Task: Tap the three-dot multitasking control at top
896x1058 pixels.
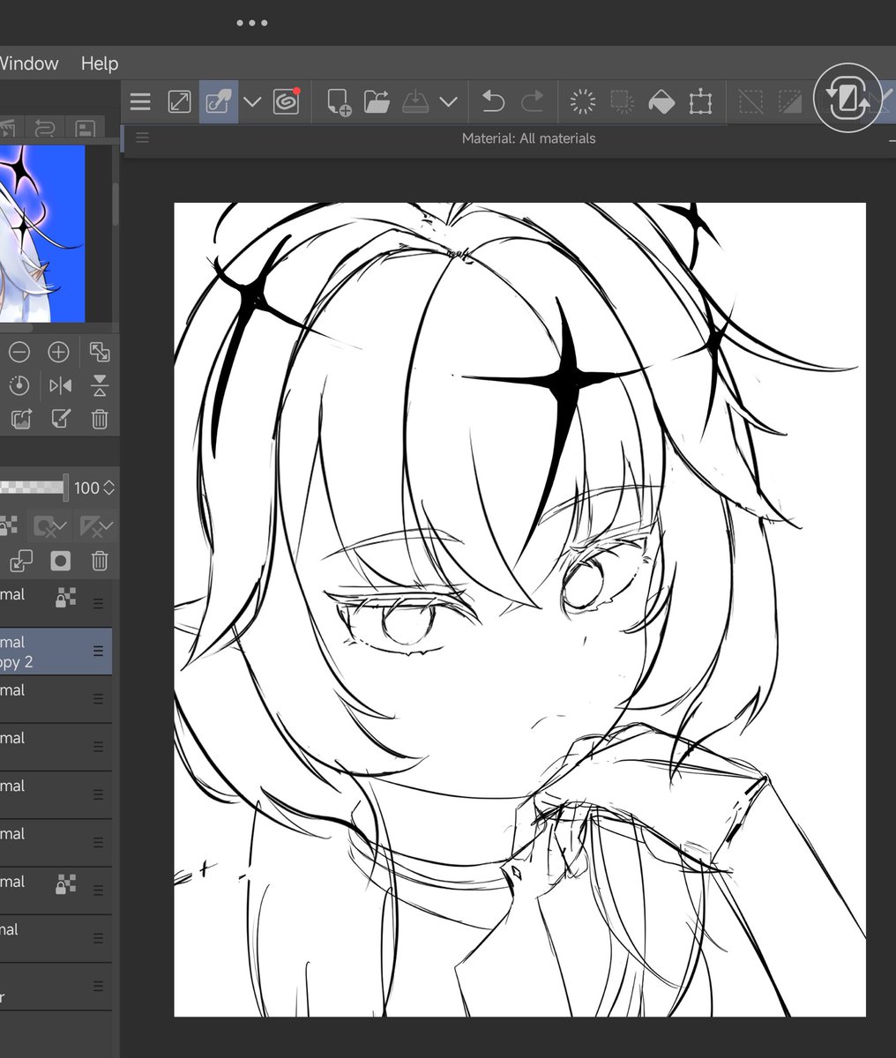Action: [x=251, y=23]
